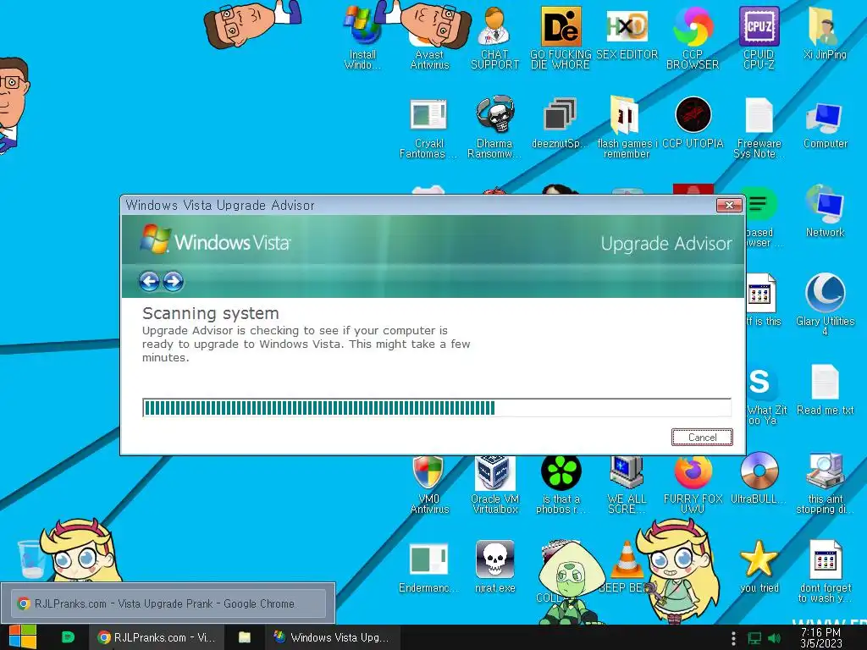Screen dimensions: 867x650
Task: Open the dont forget to wash icon
Action: pyautogui.click(x=825, y=572)
